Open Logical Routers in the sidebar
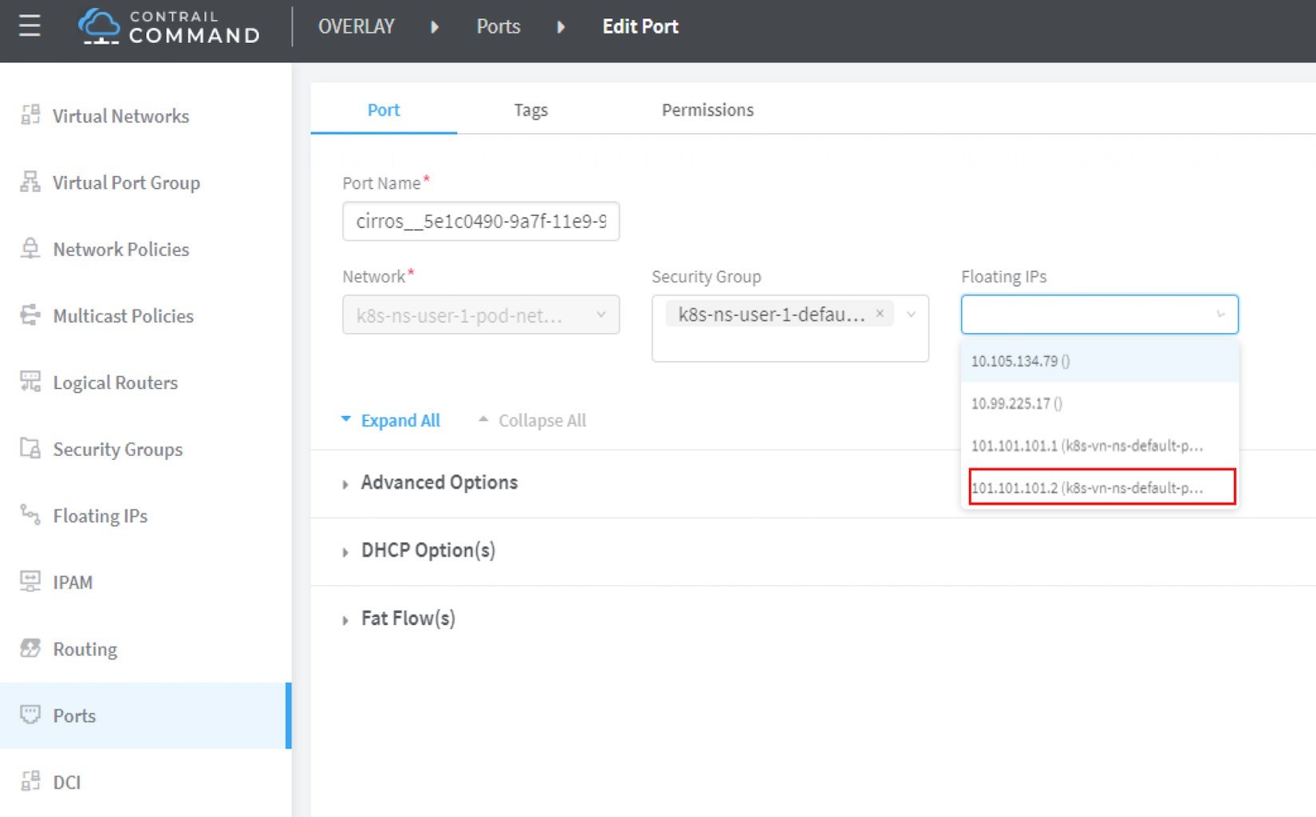 115,383
